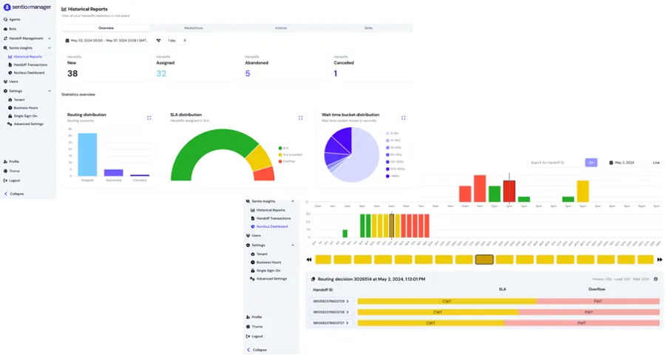Click the Live button on Nucleus Dashboard
The height and width of the screenshot is (355, 667).
tap(656, 163)
